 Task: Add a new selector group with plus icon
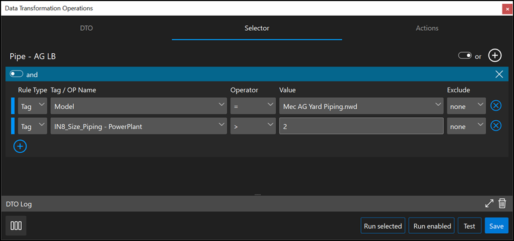click(495, 56)
